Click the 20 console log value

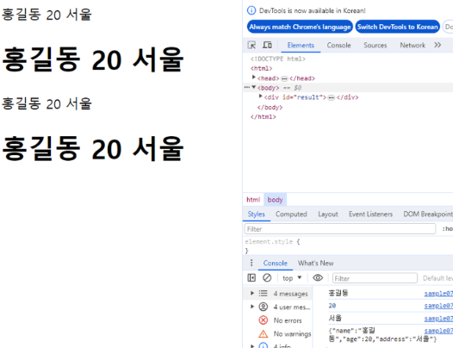[x=332, y=306]
